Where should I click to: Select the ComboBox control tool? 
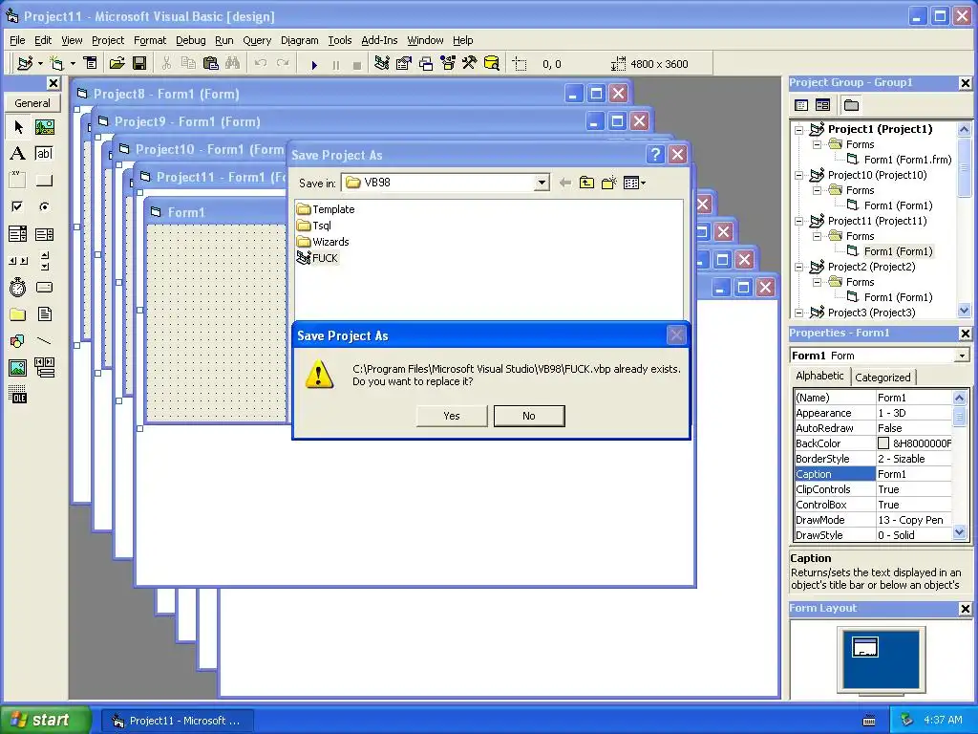pos(18,234)
